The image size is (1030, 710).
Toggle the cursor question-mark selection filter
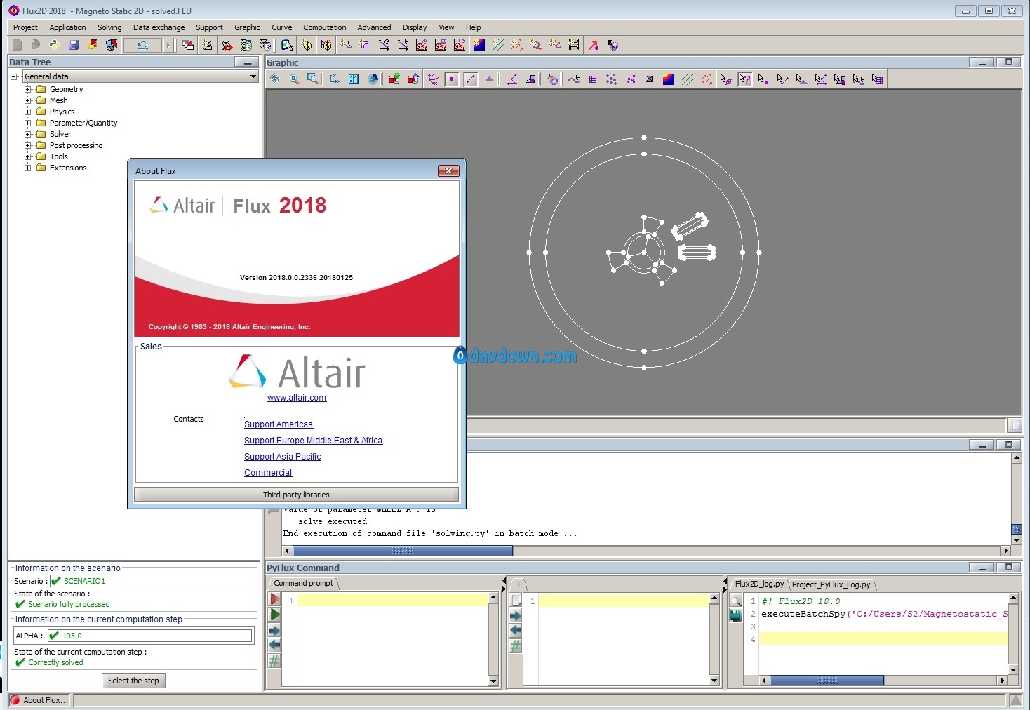coord(744,79)
